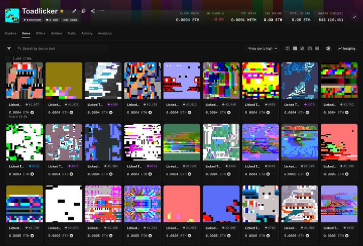This screenshot has width=363, height=246.
Task: Click the marketplace icon on item #2,742 price
Action: 346,112
